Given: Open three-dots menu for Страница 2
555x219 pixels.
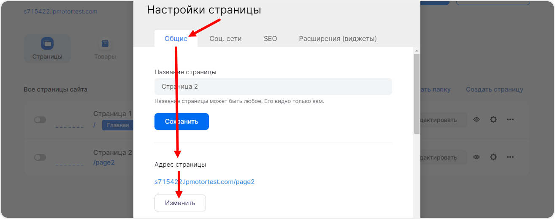Looking at the screenshot, I should (510, 157).
